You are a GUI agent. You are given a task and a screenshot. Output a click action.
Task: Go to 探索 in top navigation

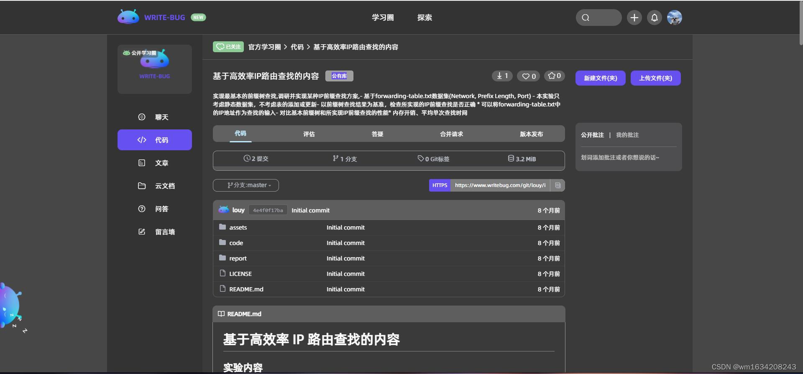point(425,18)
